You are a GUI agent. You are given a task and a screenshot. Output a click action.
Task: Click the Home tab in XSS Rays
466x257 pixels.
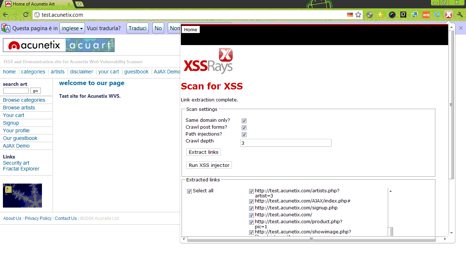(190, 30)
